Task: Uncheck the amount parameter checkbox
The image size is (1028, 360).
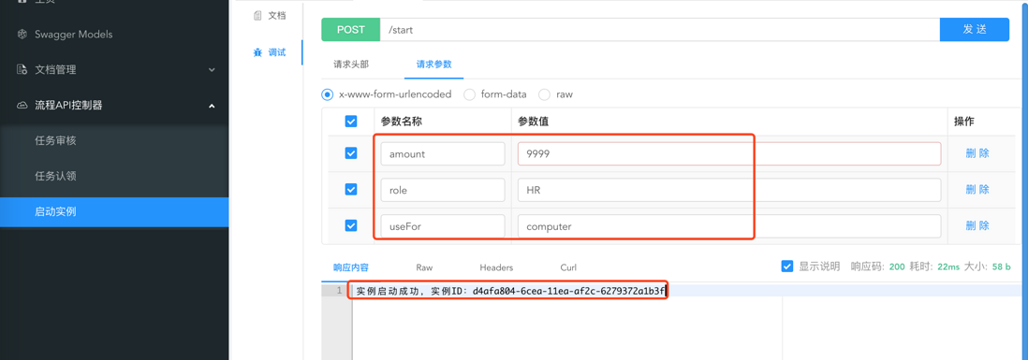Action: [351, 153]
